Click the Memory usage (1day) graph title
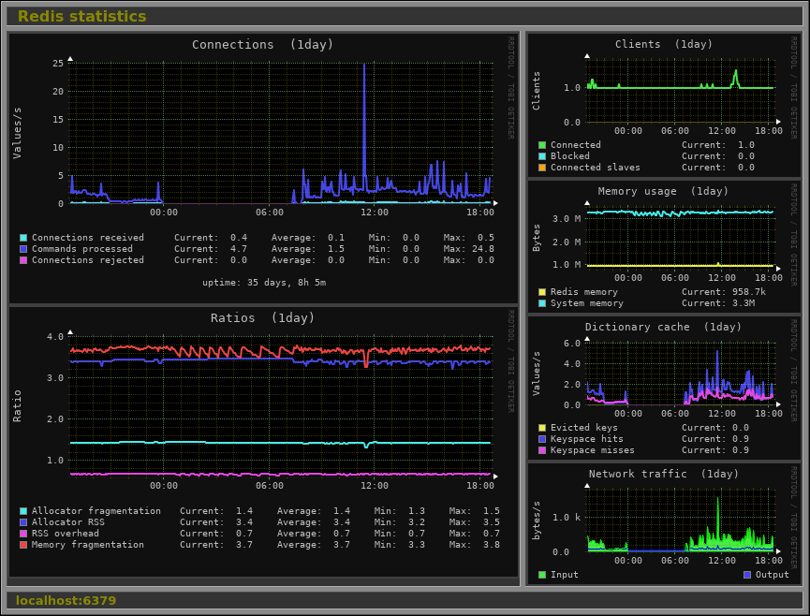 click(663, 192)
